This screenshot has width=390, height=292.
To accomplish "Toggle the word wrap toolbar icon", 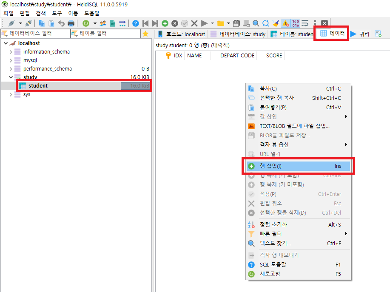I will coord(305,23).
